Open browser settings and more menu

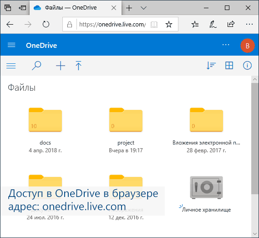click(x=249, y=24)
